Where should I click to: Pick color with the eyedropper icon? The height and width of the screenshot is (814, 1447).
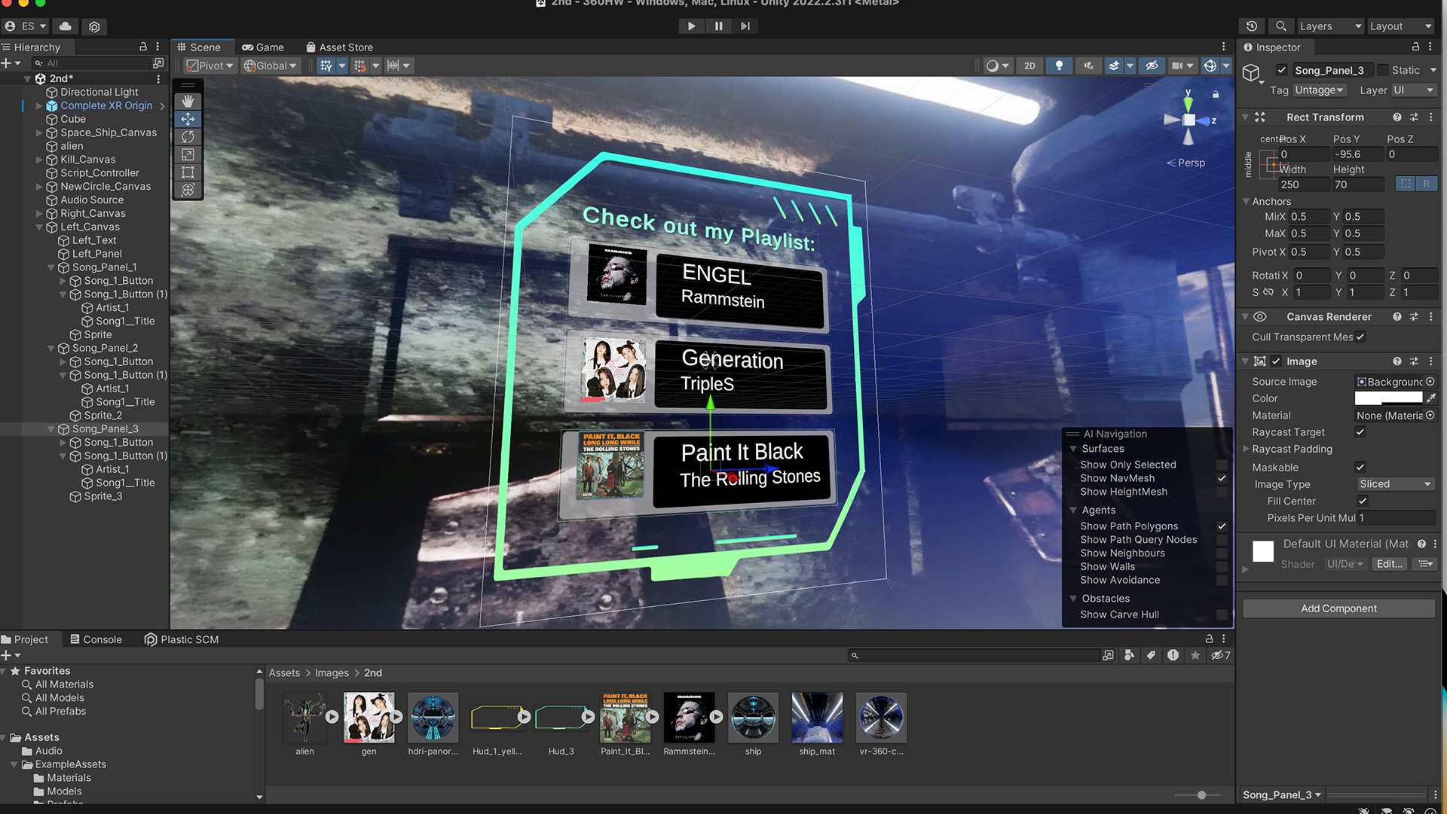1431,398
